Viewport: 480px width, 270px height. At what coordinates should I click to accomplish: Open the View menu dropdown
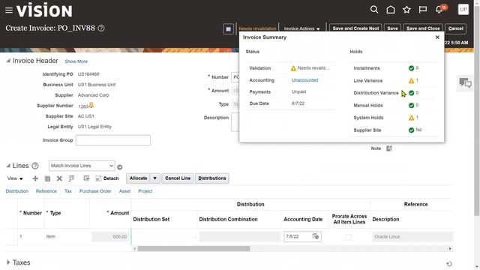[x=15, y=178]
